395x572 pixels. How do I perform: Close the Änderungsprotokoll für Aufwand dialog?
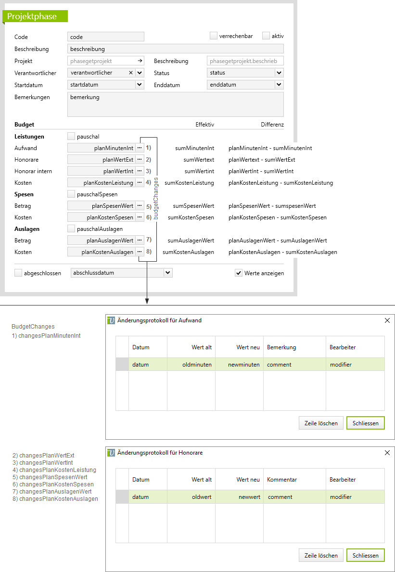387,320
